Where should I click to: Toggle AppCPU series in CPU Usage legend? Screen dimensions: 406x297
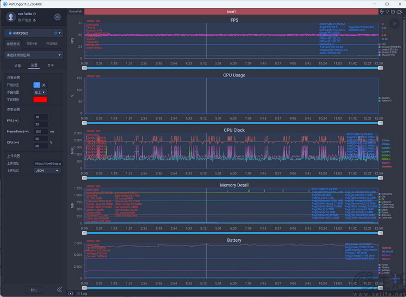point(384,98)
